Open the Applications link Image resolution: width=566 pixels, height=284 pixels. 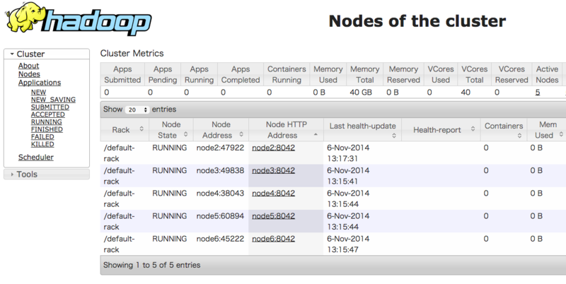(x=40, y=83)
